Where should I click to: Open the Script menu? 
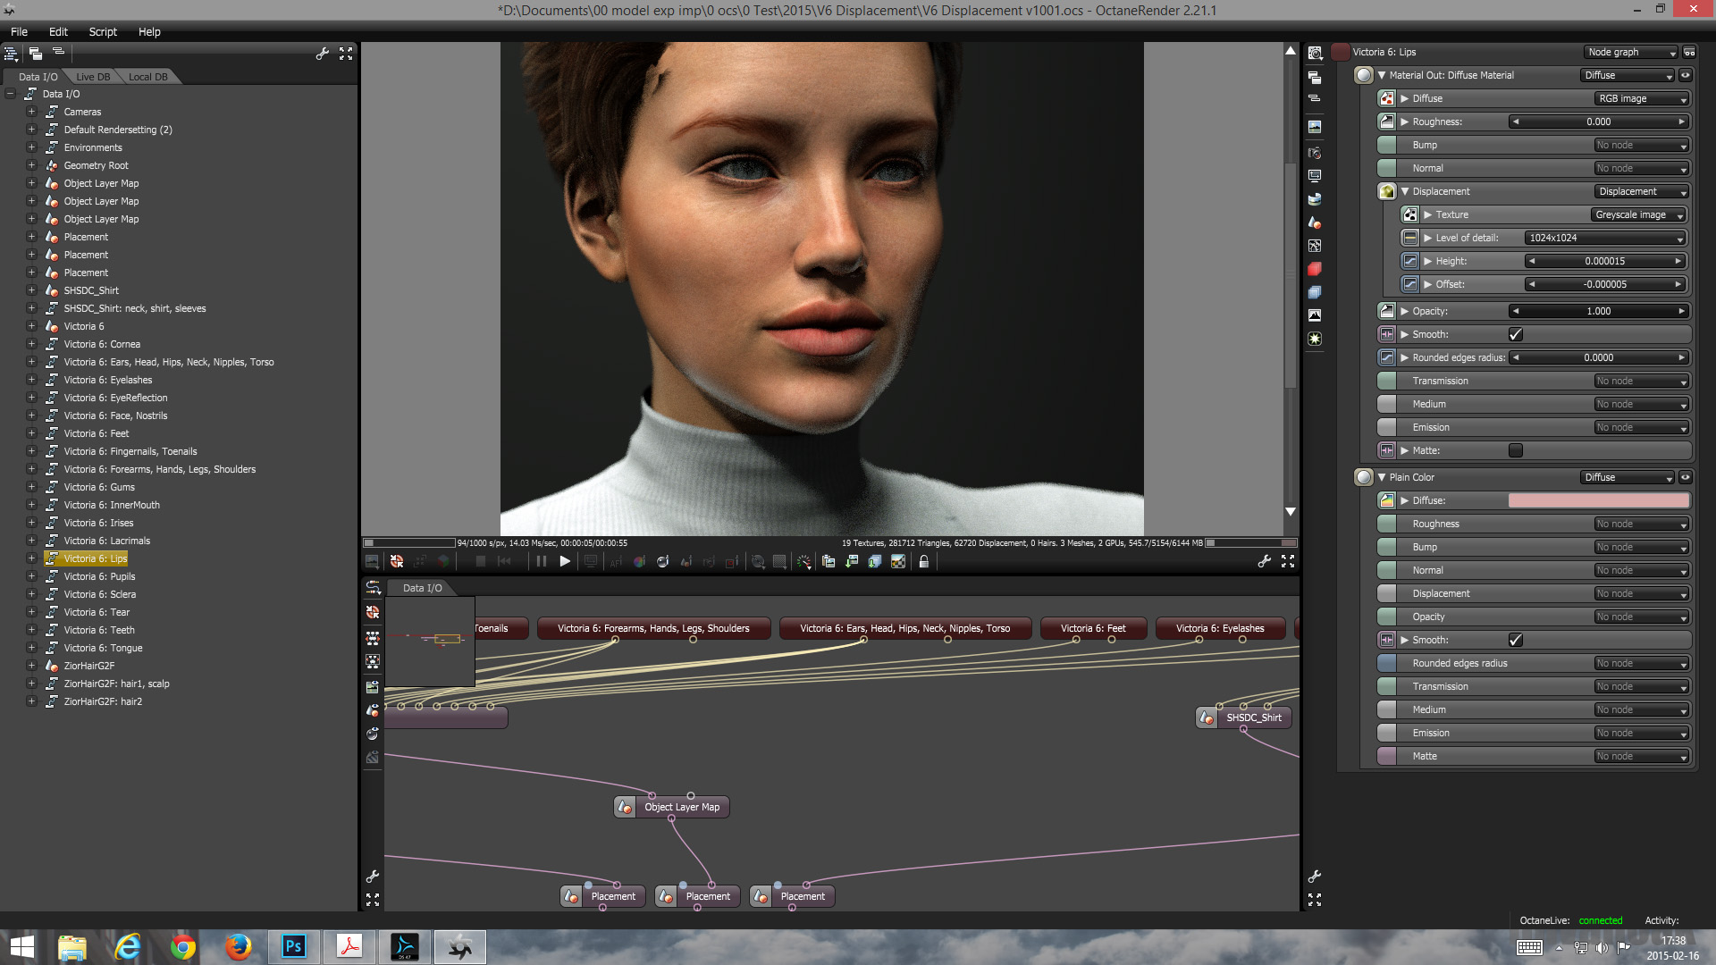click(103, 31)
